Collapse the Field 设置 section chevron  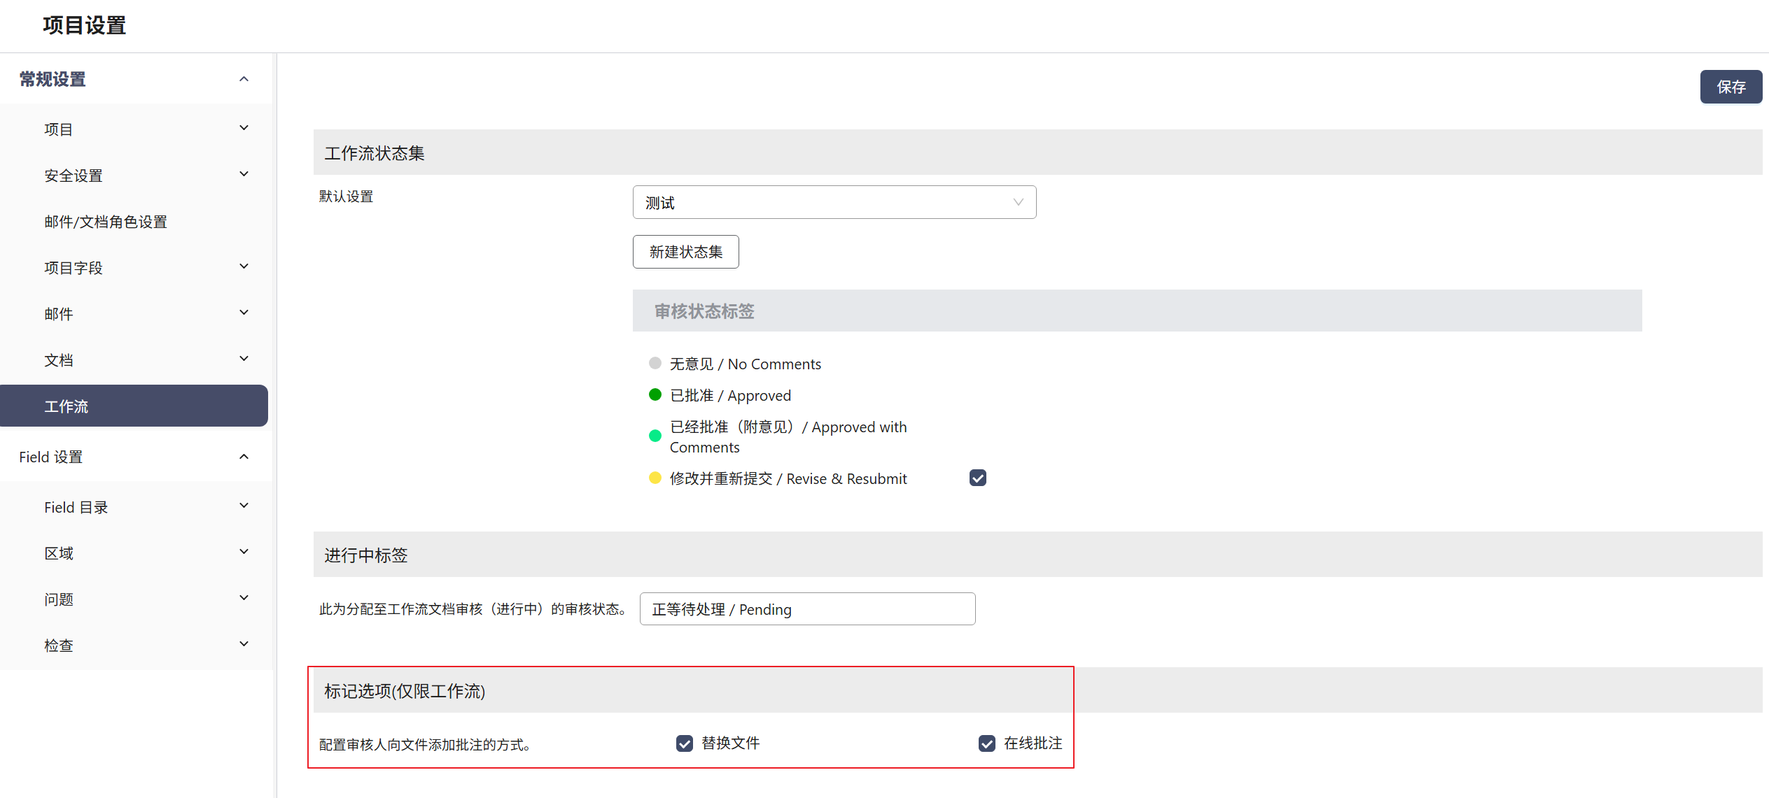[244, 457]
